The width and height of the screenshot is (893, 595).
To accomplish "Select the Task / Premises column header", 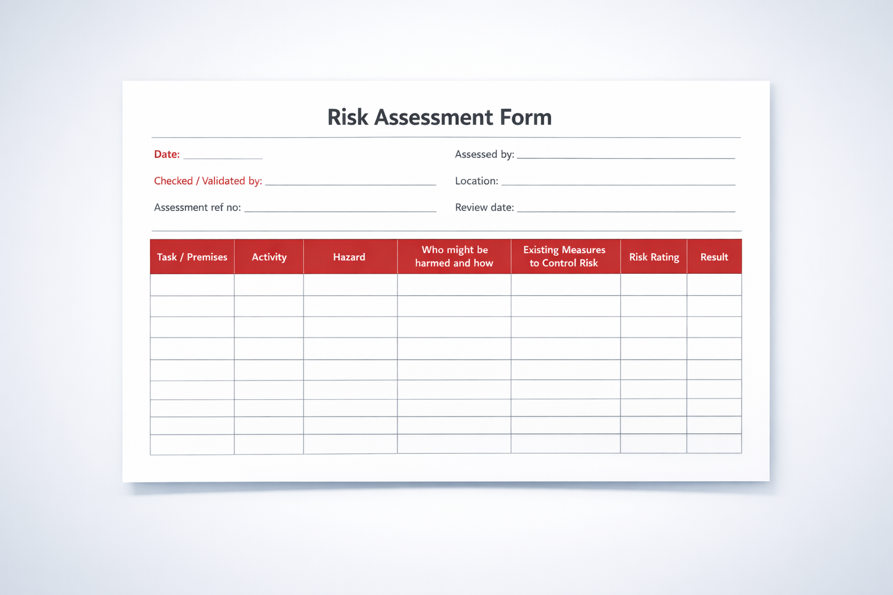I will [x=192, y=257].
